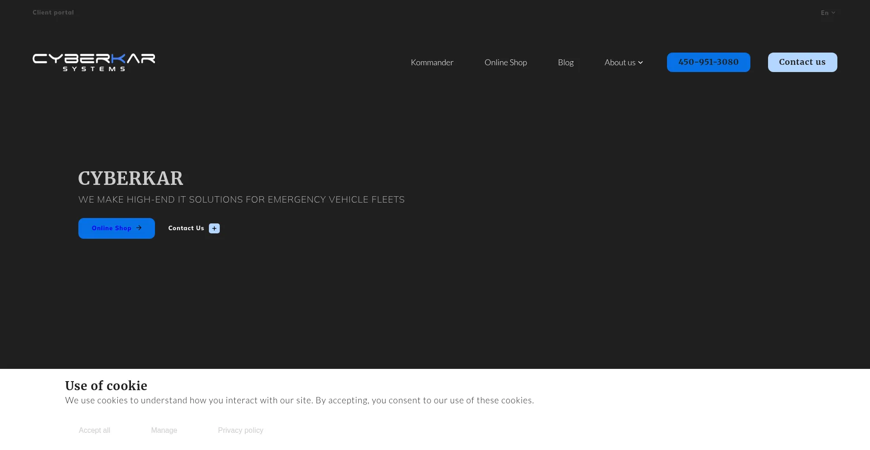Manage cookie preferences
Screen dimensions: 870x450
coord(164,431)
